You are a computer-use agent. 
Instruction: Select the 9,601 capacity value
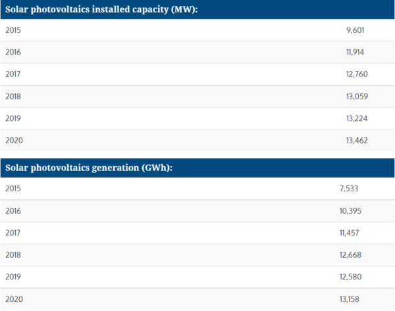click(x=355, y=30)
